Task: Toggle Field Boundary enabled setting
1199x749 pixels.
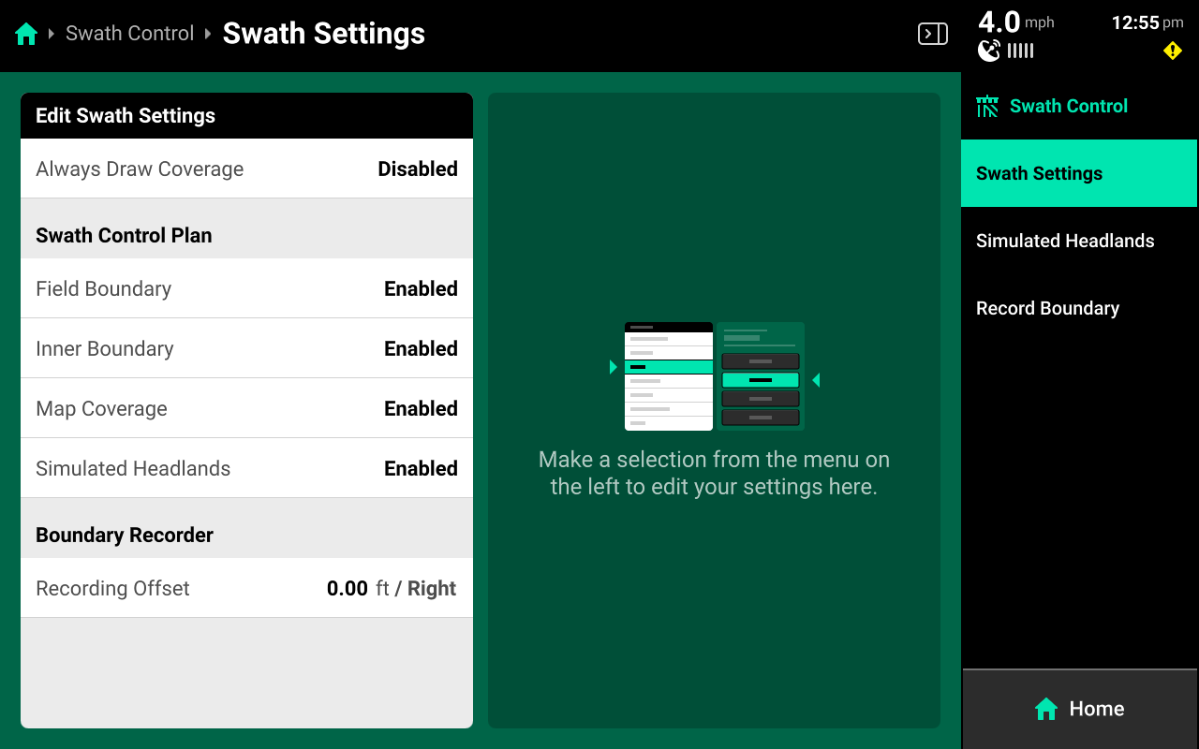Action: 246,288
